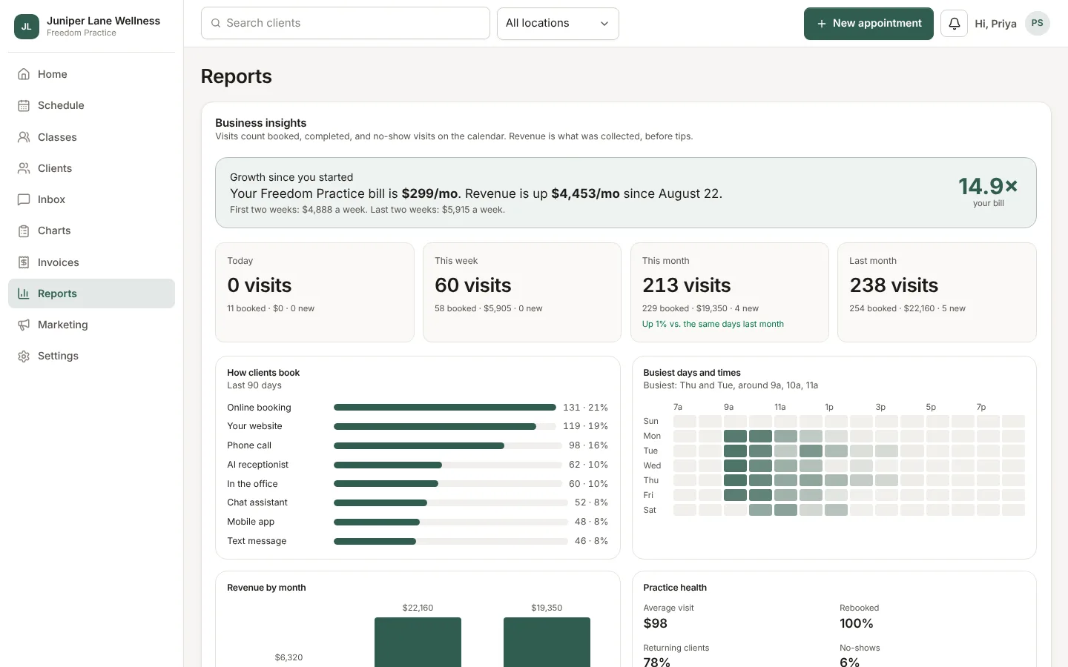Click the Invoices dollar icon
This screenshot has height=667, width=1068.
tap(24, 262)
